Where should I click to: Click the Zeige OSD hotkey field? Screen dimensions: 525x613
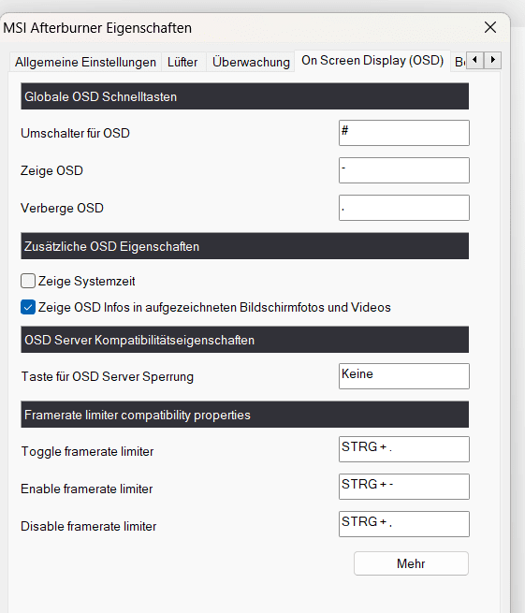404,170
